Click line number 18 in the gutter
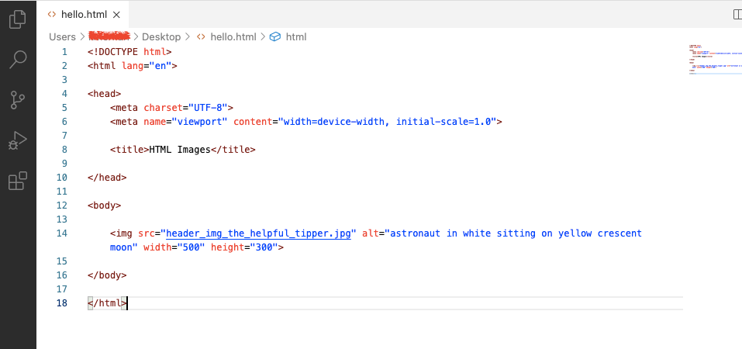 click(x=61, y=303)
